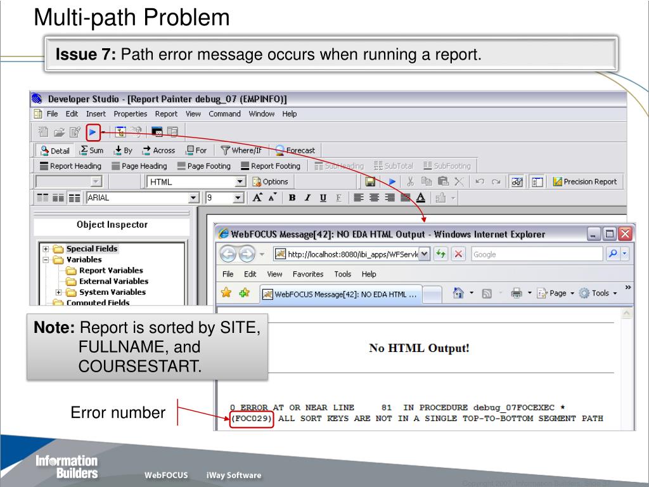This screenshot has height=487, width=649.
Task: Open the font size 9 dropdown
Action: click(x=238, y=198)
